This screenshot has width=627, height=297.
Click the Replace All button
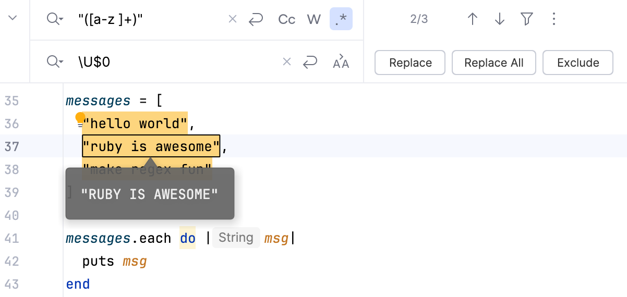coord(493,63)
